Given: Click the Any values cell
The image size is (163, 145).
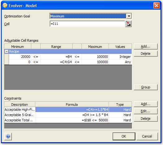Looking at the screenshot, I should point(120,62).
